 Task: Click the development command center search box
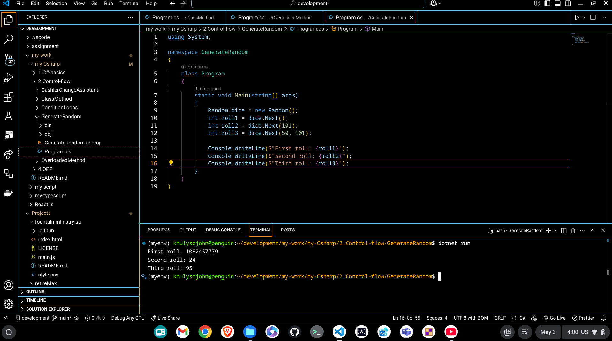(308, 4)
